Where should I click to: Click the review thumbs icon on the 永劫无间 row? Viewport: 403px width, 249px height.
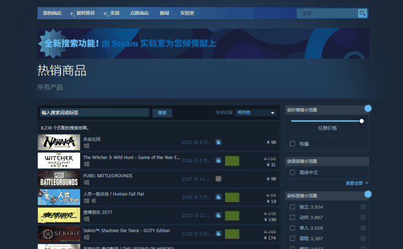[218, 142]
